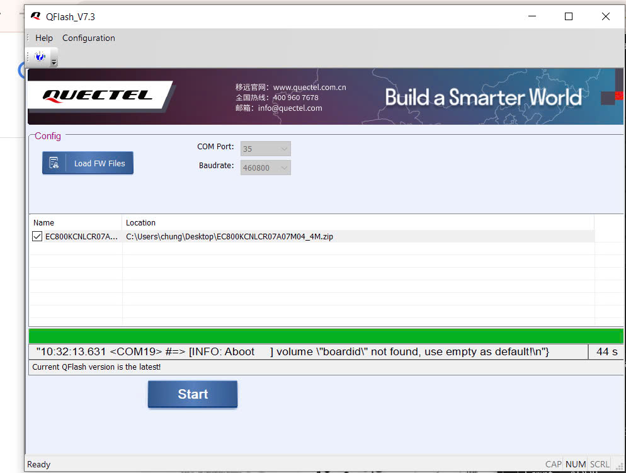
Task: Click the file icon on Load FW Files button
Action: pyautogui.click(x=54, y=162)
